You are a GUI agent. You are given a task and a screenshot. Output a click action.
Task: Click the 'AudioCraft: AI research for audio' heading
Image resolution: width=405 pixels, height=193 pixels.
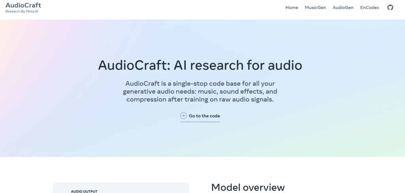200,65
